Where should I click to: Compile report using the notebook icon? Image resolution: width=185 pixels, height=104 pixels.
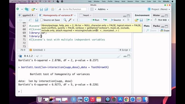(x=78, y=20)
